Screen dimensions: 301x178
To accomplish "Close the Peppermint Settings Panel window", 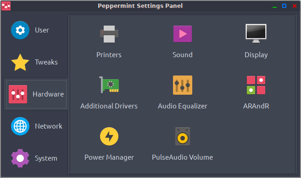I will pos(295,6).
